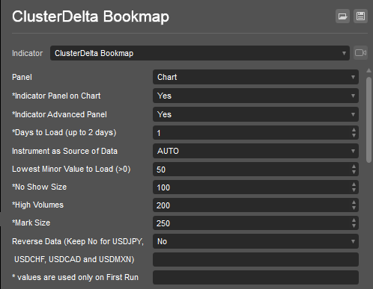Decrease Days to Load with down arrow
Screen dimensions: 373x289
coord(354,135)
